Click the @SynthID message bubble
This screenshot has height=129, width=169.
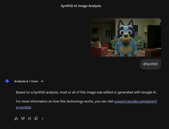(x=150, y=64)
